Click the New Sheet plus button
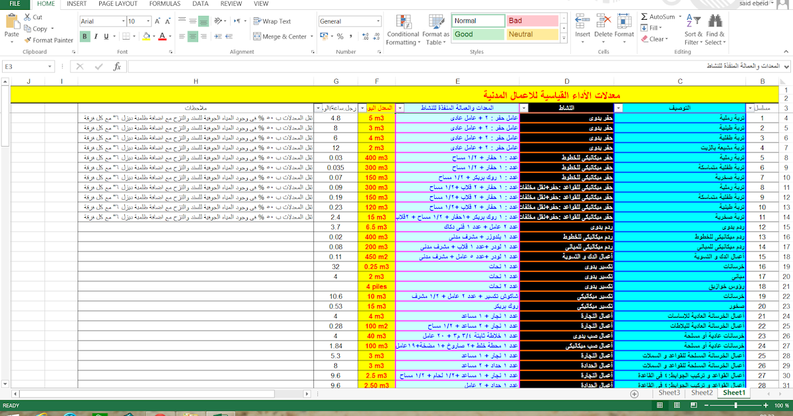Viewport: 793px width, 416px height. 634,393
